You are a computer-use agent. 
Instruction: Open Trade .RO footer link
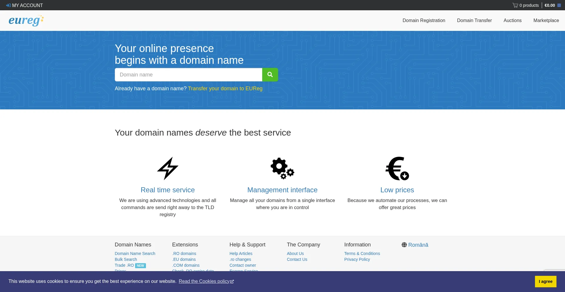point(124,265)
